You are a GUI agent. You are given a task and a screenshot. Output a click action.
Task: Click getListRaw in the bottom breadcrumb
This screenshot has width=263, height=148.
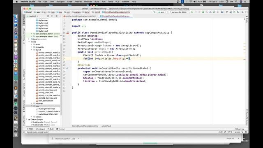(106, 126)
